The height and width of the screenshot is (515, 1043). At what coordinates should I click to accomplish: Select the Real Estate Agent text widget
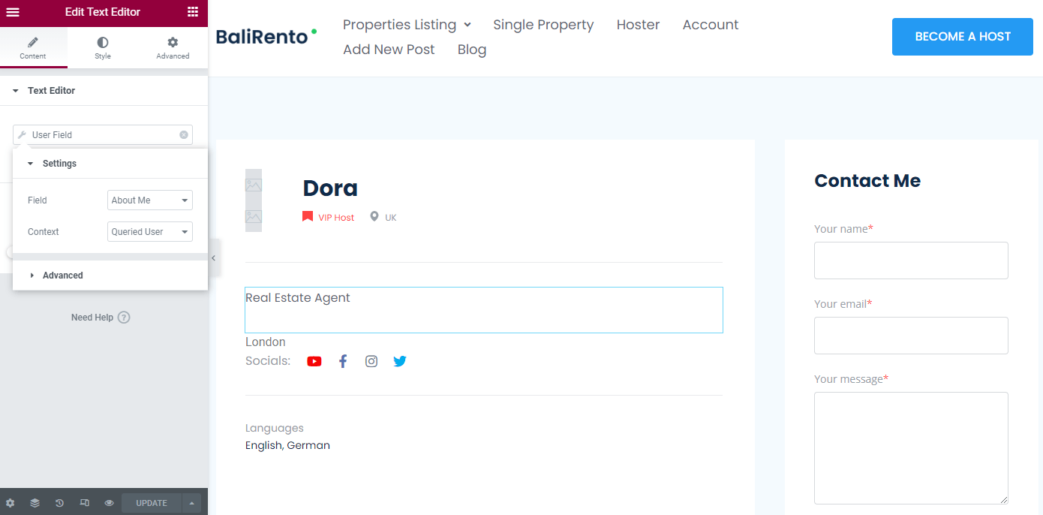coord(484,309)
